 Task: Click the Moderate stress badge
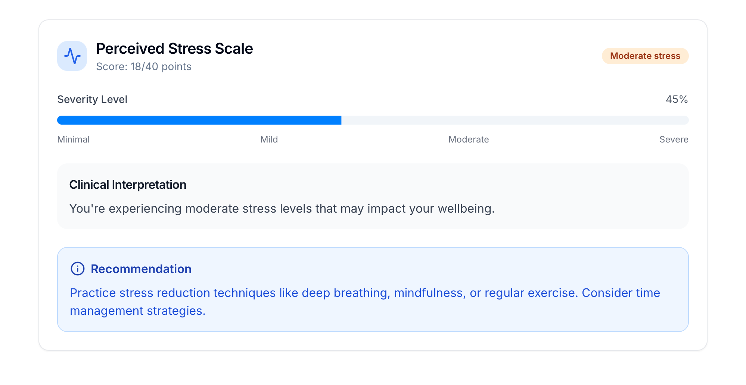pos(645,56)
